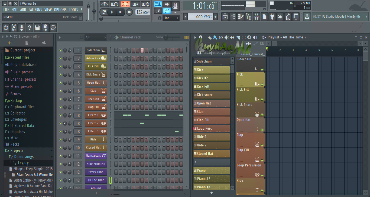Select the Every Time channel button
The height and width of the screenshot is (197, 370).
tap(96, 172)
